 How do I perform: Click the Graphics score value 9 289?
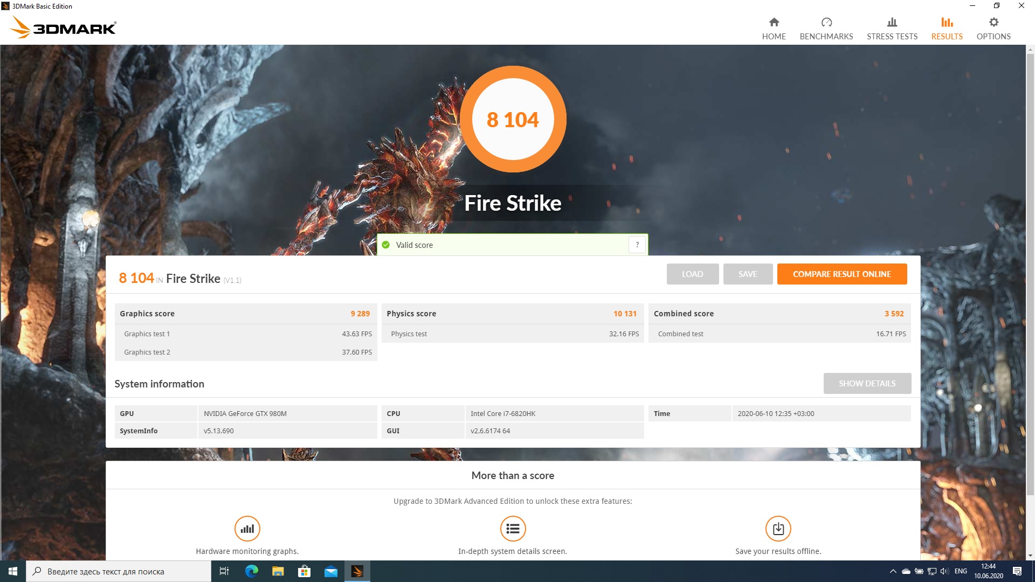[x=360, y=314]
